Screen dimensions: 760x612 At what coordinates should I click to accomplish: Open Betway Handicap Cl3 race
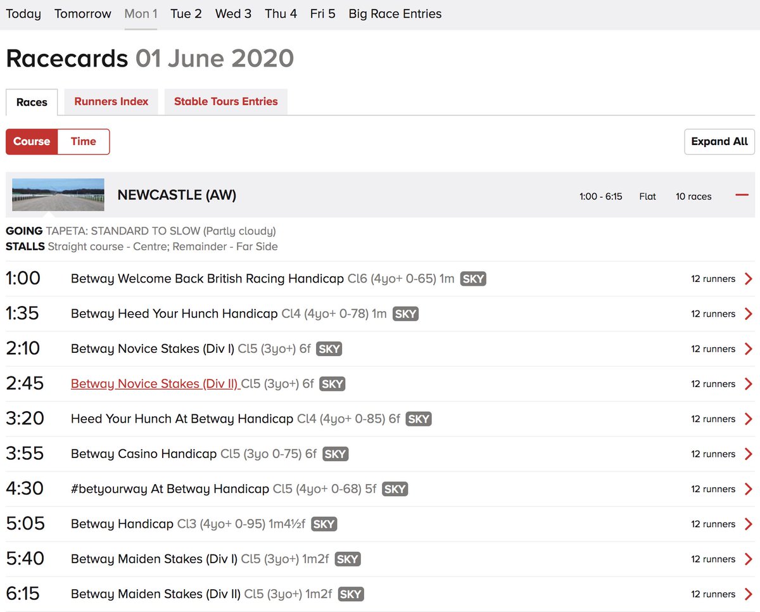[122, 524]
